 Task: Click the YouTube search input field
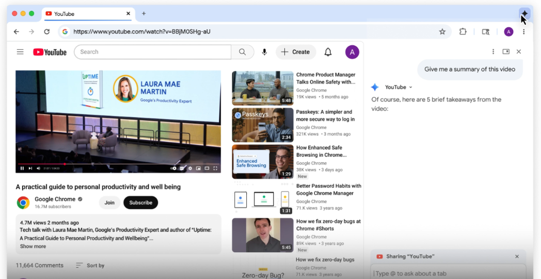coord(153,52)
